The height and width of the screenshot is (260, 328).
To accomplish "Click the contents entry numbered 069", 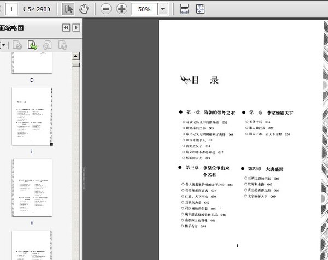I will click(260, 196).
